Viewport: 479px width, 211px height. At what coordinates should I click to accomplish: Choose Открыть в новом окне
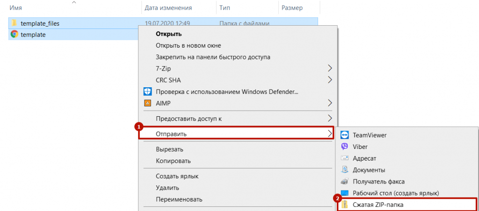(x=188, y=45)
